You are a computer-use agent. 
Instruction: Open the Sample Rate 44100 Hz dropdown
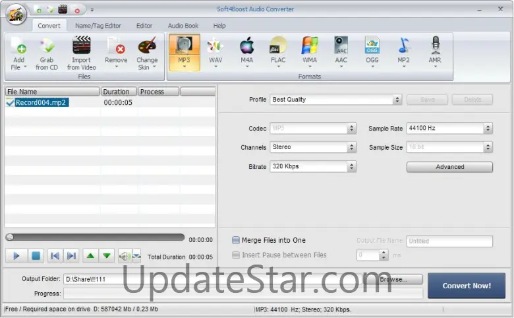(x=449, y=129)
